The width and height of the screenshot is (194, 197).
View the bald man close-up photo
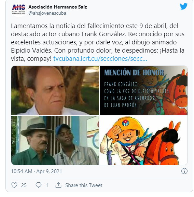point(55,90)
